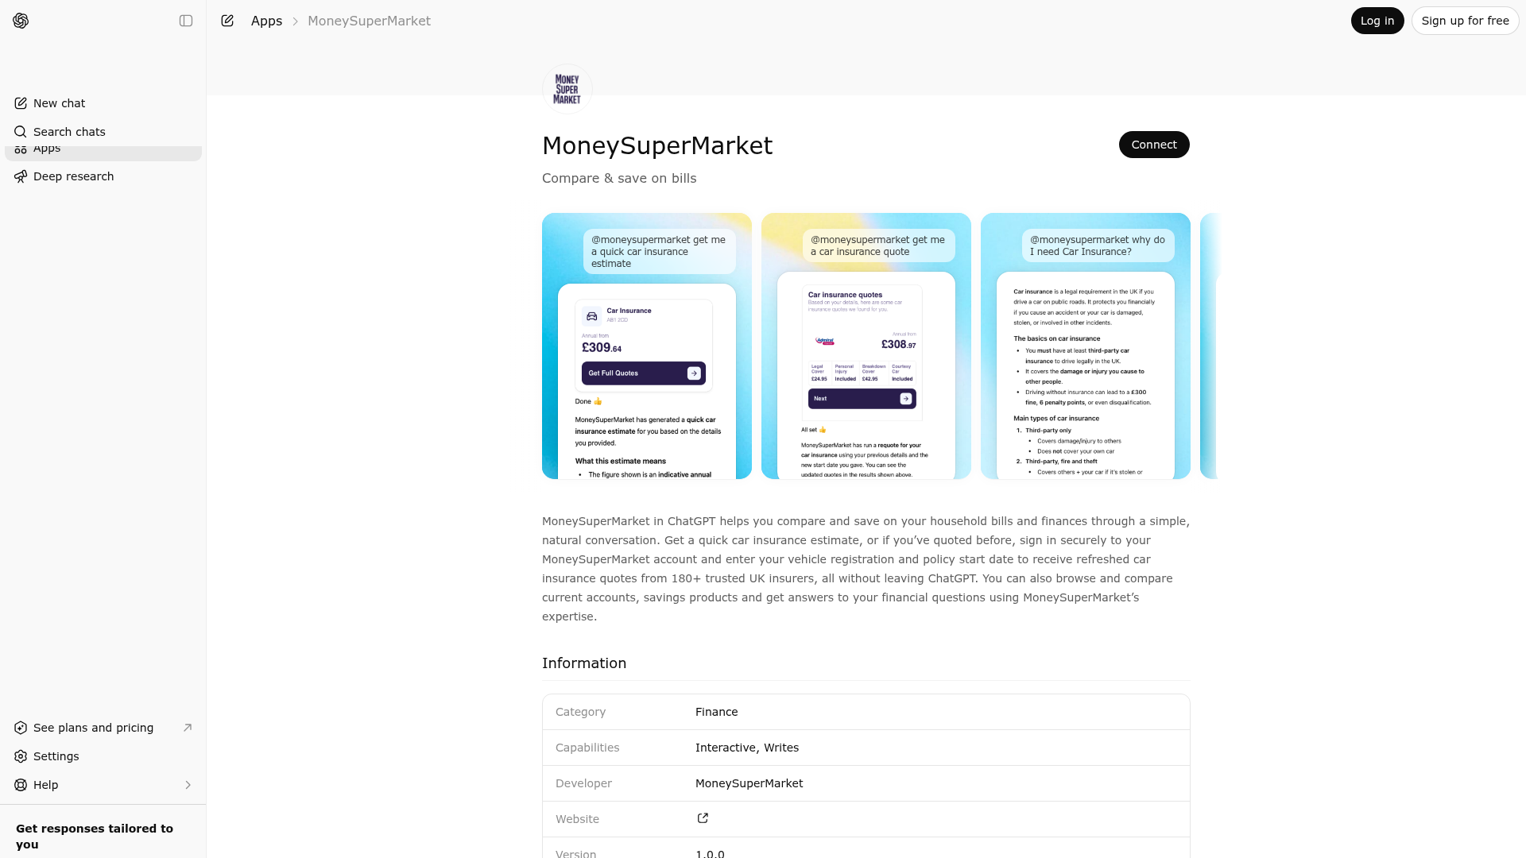1526x858 pixels.
Task: Click Sign up for free
Action: 1465,21
